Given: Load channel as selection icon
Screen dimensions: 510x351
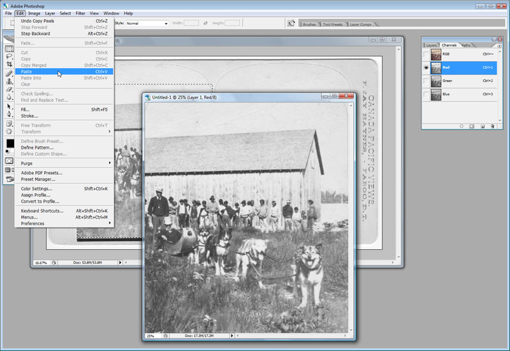Looking at the screenshot, I should coord(462,127).
